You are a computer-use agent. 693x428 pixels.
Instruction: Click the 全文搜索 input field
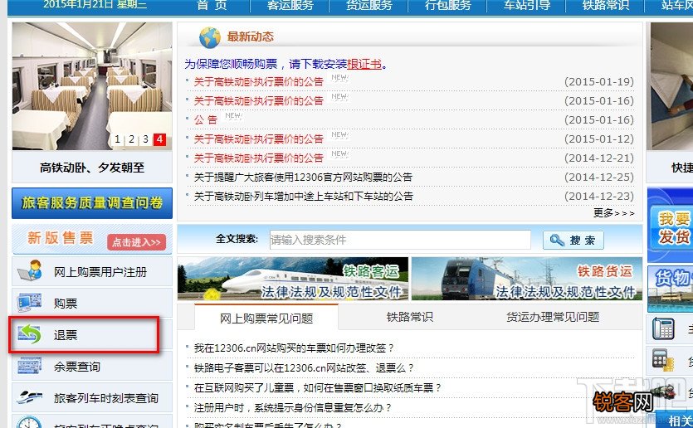[400, 240]
